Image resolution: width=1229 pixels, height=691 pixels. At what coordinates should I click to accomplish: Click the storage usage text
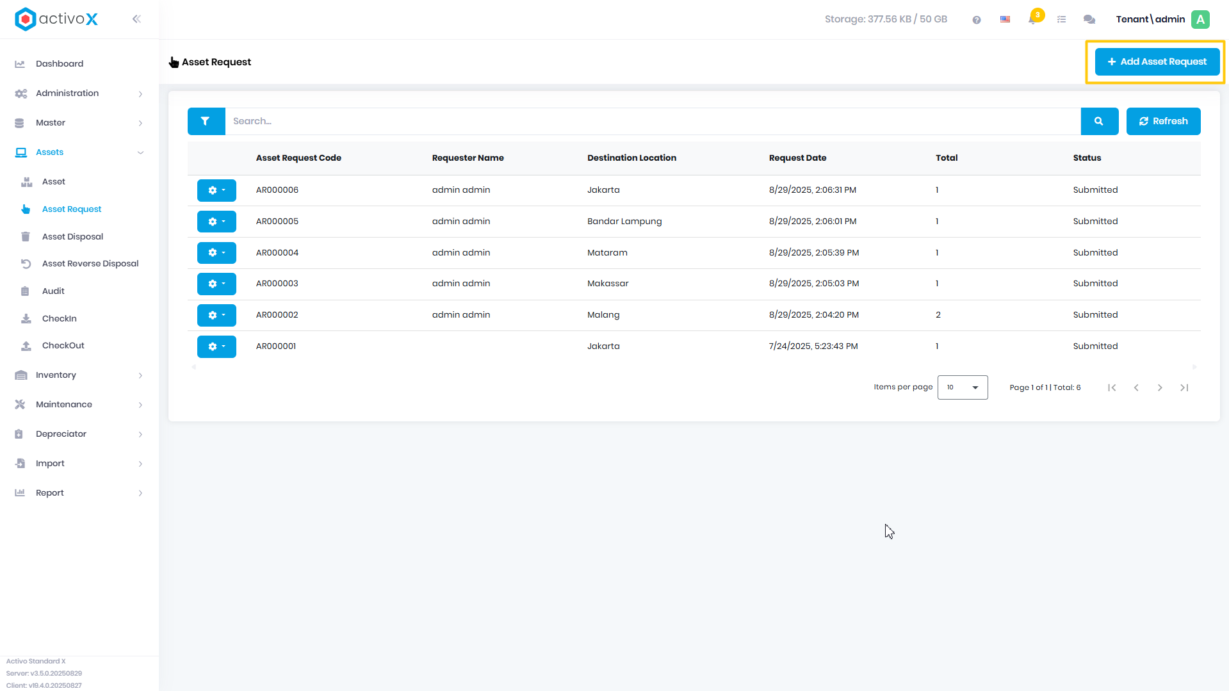click(886, 19)
